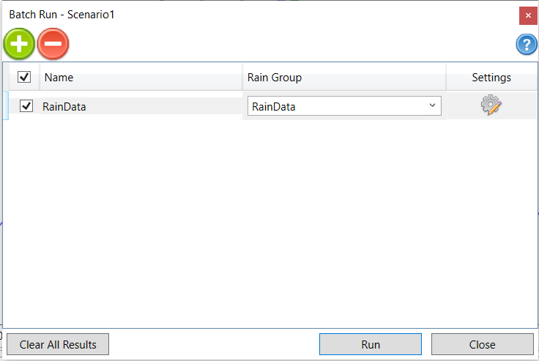539x361 pixels.
Task: Select the RainData name cell
Action: tap(139, 106)
